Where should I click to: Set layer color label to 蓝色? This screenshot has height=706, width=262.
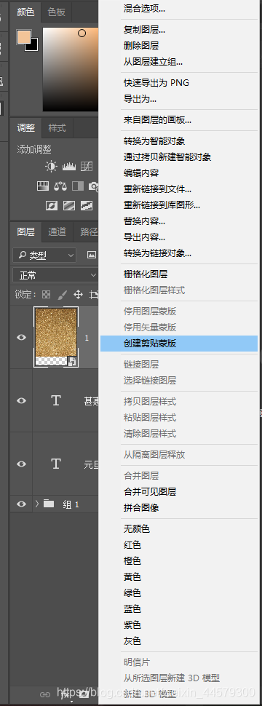132,609
